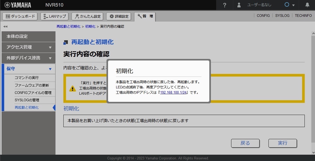Expand the user account dropdown arrow
Screen dimensions: 315x161
click(293, 5)
